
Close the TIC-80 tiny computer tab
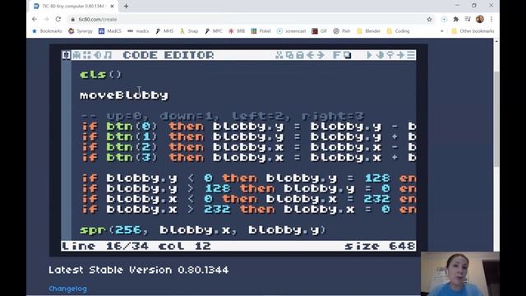pos(112,6)
